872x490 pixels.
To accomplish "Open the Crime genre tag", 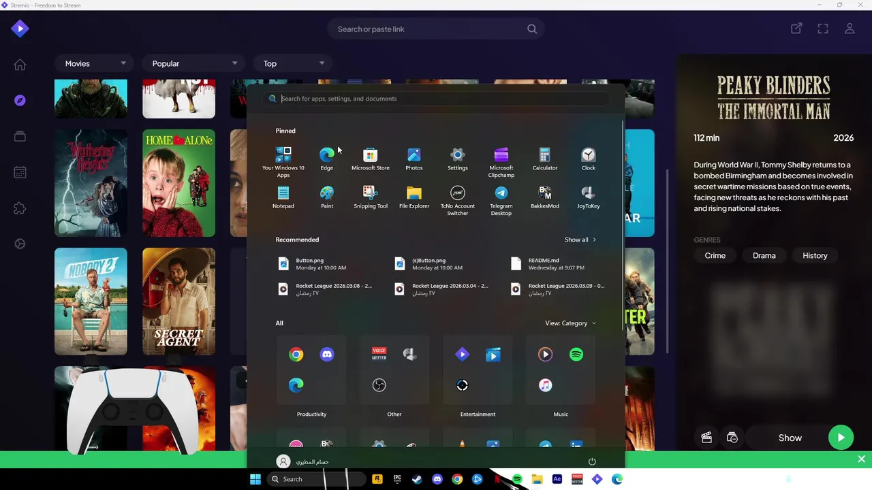I will pos(715,255).
